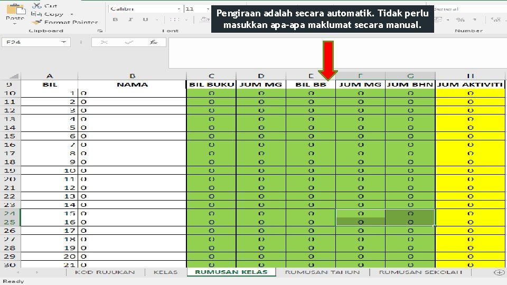Open the Insert Function fx button
507x285 pixels.
(153, 42)
